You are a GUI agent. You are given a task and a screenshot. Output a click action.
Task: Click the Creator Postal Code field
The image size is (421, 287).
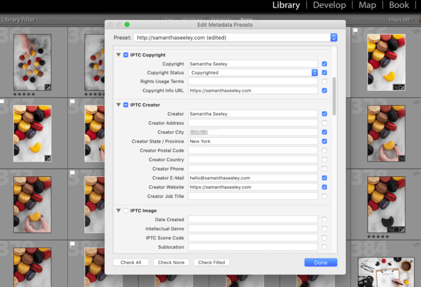[x=253, y=150]
